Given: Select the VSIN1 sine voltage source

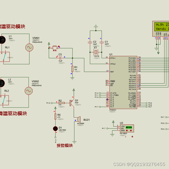Looking at the screenshot, I should pyautogui.click(x=29, y=47).
